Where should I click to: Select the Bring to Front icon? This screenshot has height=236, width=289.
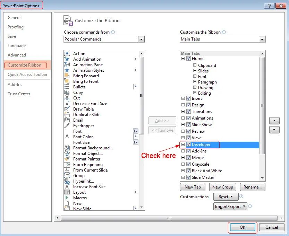(67, 81)
